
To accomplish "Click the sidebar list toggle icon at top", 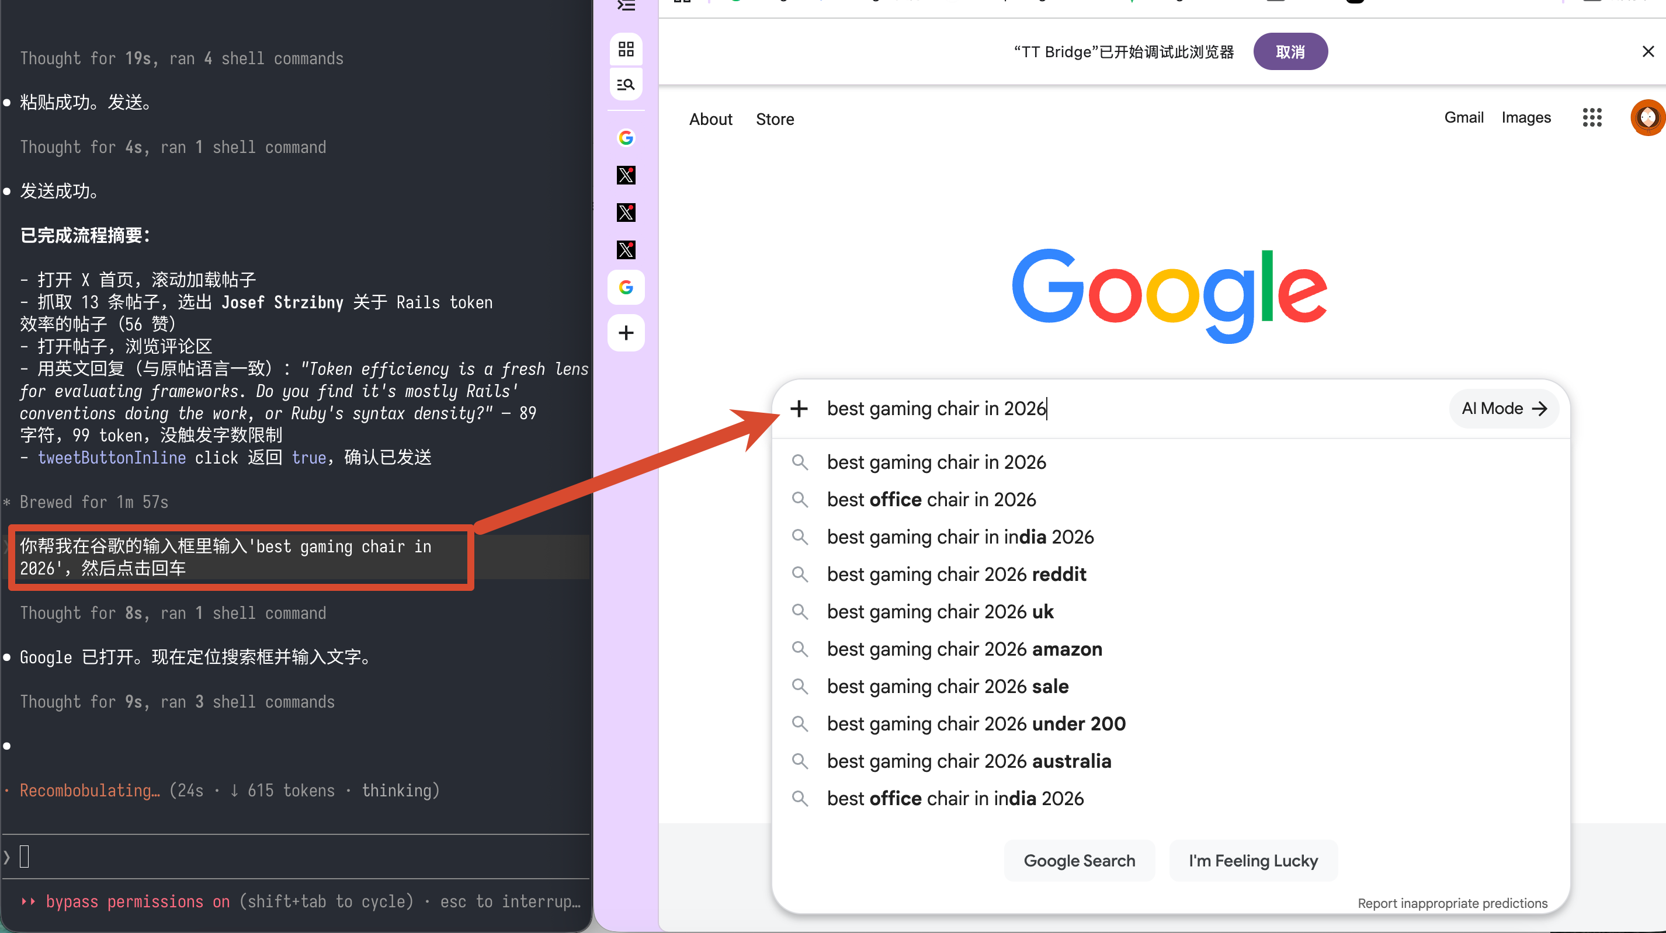I will click(626, 5).
